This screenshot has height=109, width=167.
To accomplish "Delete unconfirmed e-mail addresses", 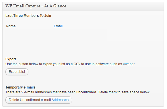I will pyautogui.click(x=39, y=100).
